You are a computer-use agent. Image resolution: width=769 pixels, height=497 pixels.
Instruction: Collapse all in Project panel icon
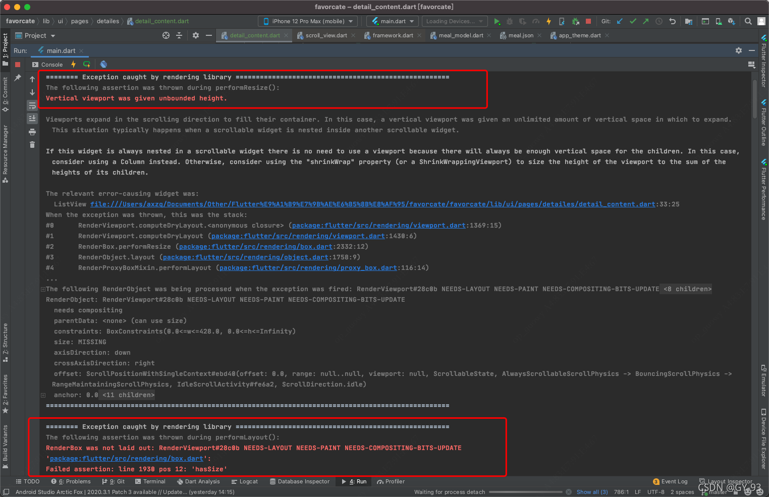[x=179, y=35]
